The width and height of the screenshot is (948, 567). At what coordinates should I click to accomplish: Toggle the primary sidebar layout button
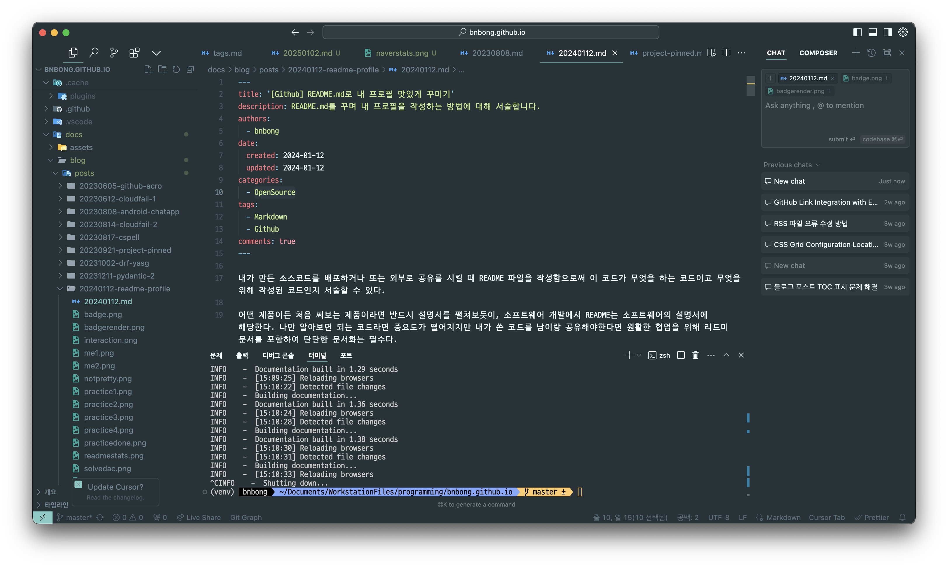(857, 32)
